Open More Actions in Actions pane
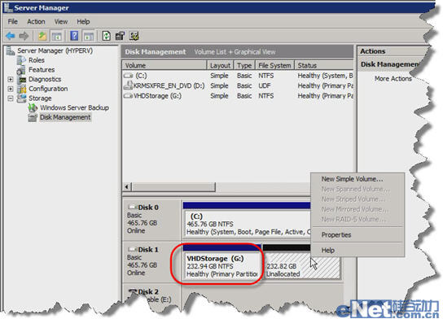 393,79
